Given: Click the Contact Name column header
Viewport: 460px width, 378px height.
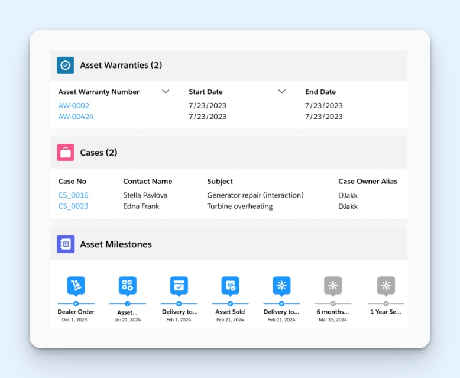Looking at the screenshot, I should [x=148, y=182].
